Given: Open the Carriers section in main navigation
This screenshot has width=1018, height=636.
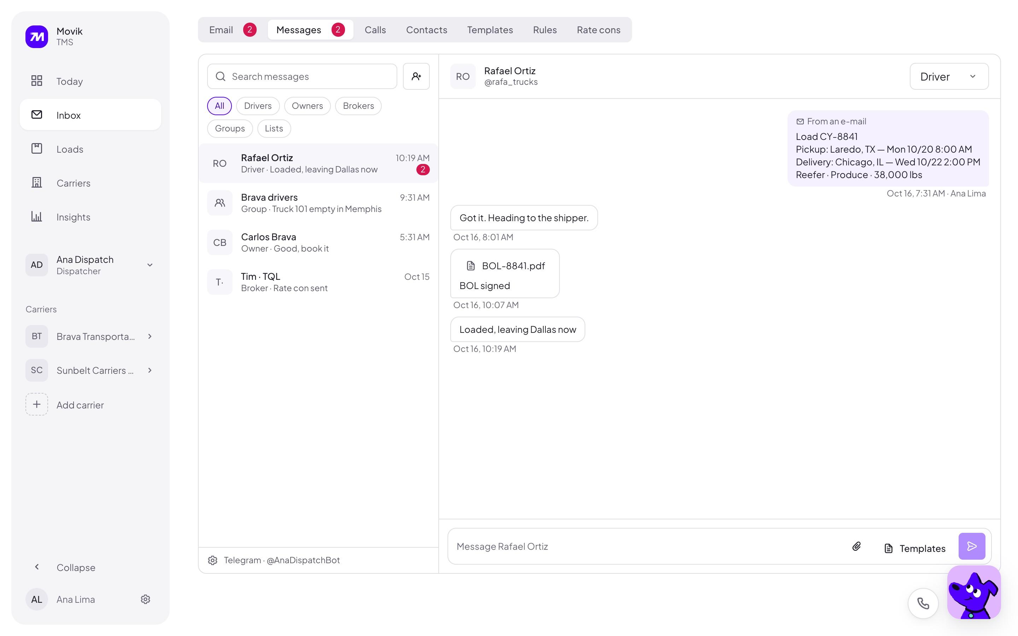Looking at the screenshot, I should tap(90, 183).
